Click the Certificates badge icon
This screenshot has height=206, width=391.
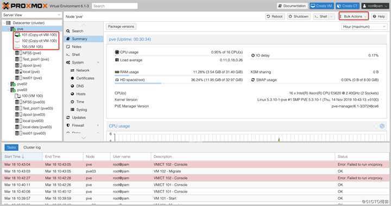72,78
